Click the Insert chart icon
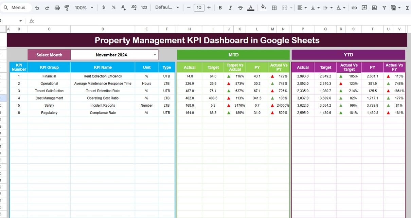This screenshot has width=411, height=218. [374, 7]
